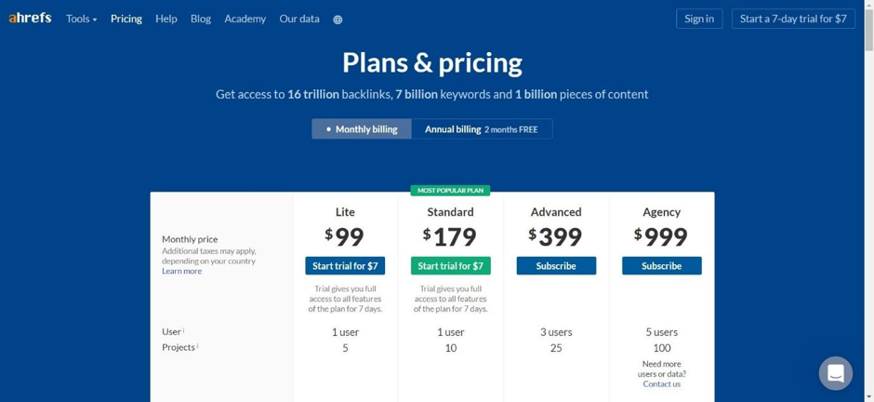The width and height of the screenshot is (874, 402).
Task: Open the chat support bubble
Action: tap(836, 373)
